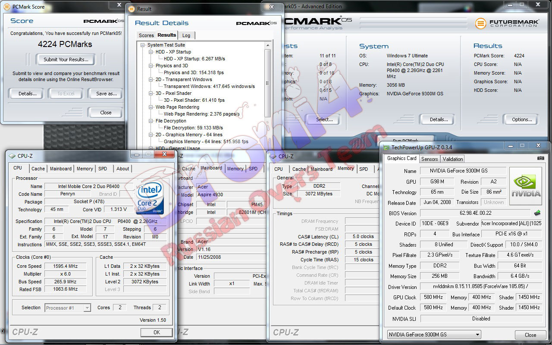Viewport: 552px width, 345px height.
Task: Switch to GPU-Z Sensors tab
Action: click(x=430, y=159)
